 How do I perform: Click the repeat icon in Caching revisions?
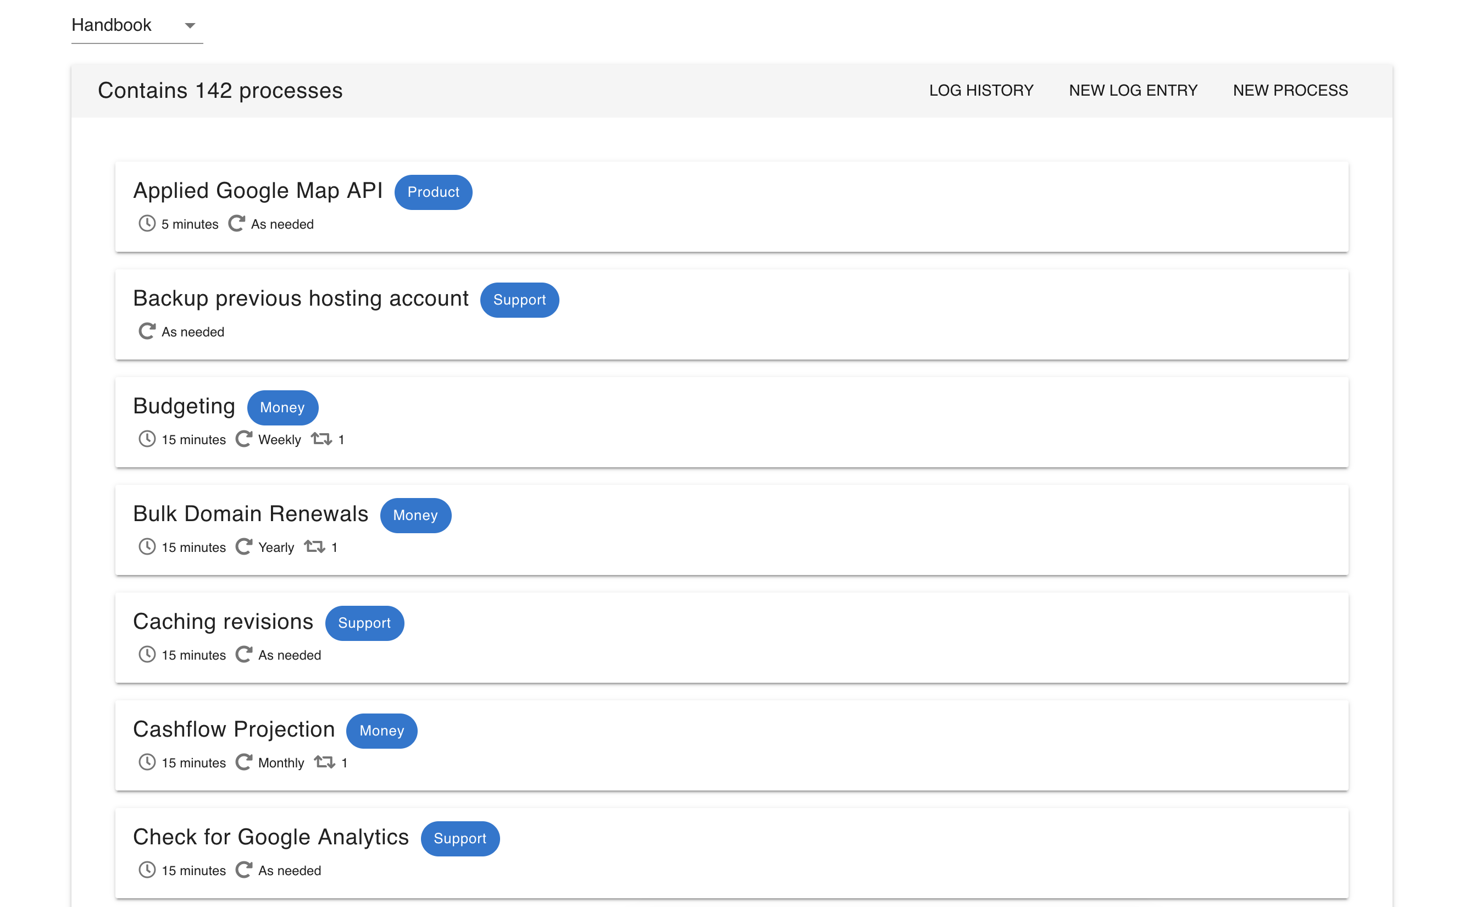[243, 655]
